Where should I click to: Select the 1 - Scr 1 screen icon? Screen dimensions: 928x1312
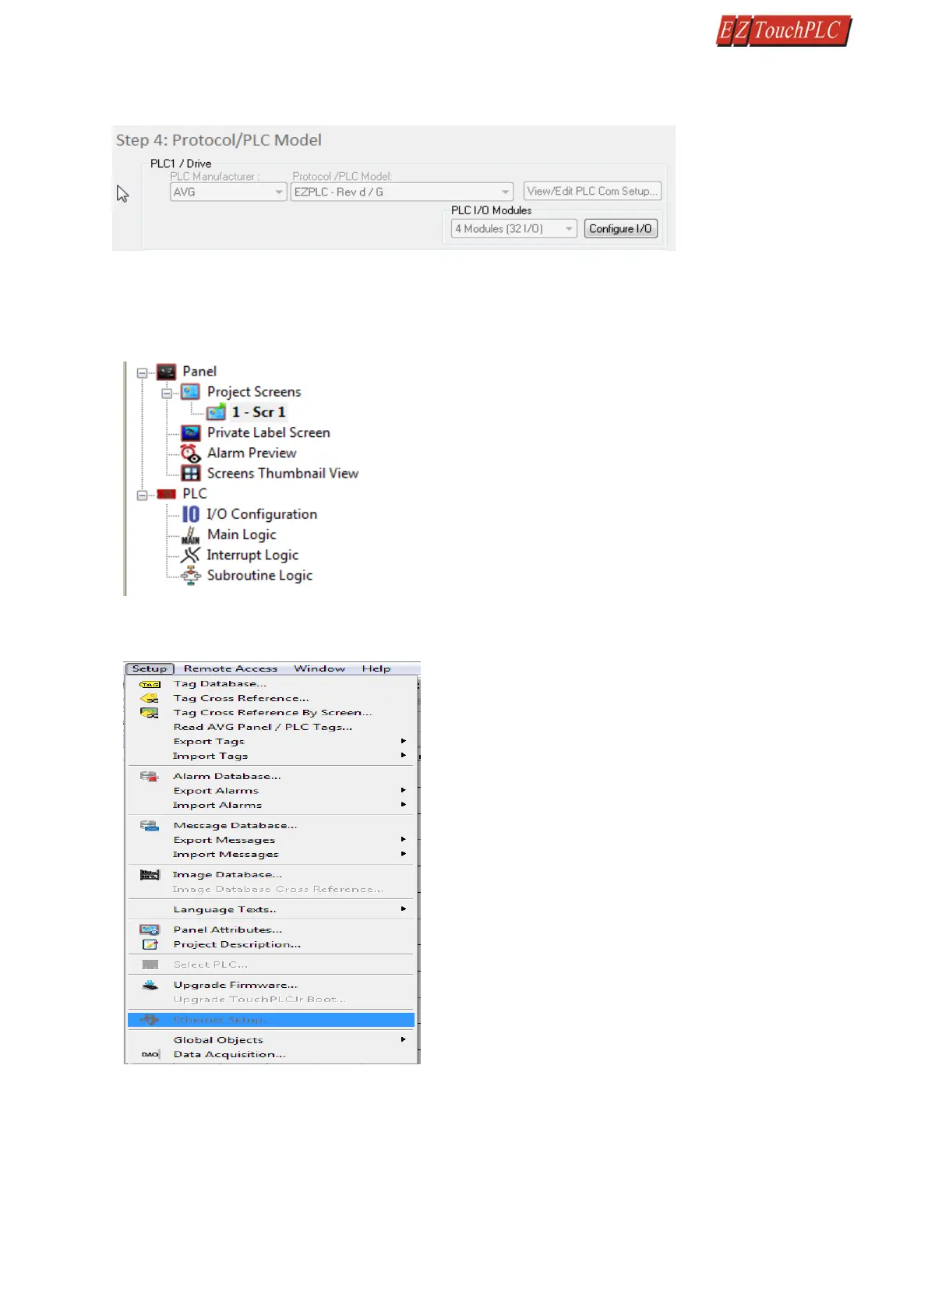pyautogui.click(x=216, y=412)
